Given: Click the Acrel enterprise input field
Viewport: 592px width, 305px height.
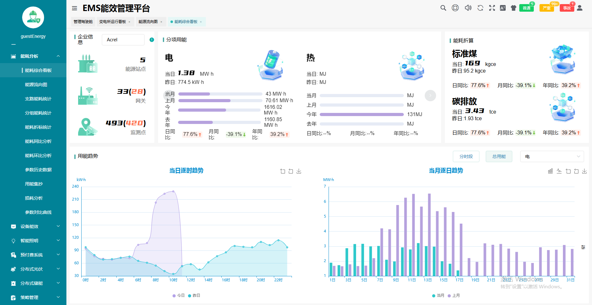Looking at the screenshot, I should point(123,40).
